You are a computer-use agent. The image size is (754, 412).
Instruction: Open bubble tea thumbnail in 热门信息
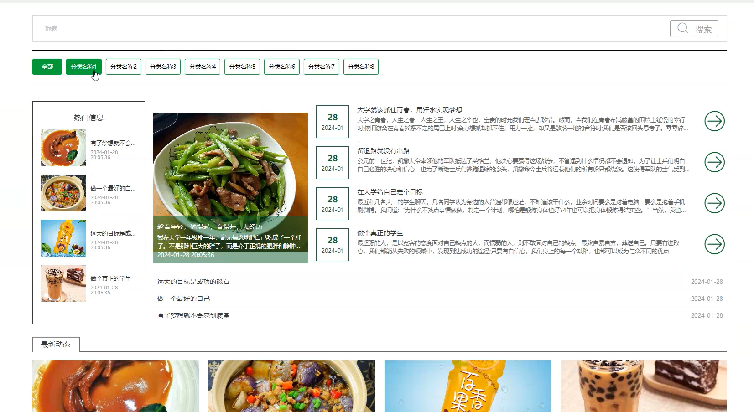(x=63, y=283)
